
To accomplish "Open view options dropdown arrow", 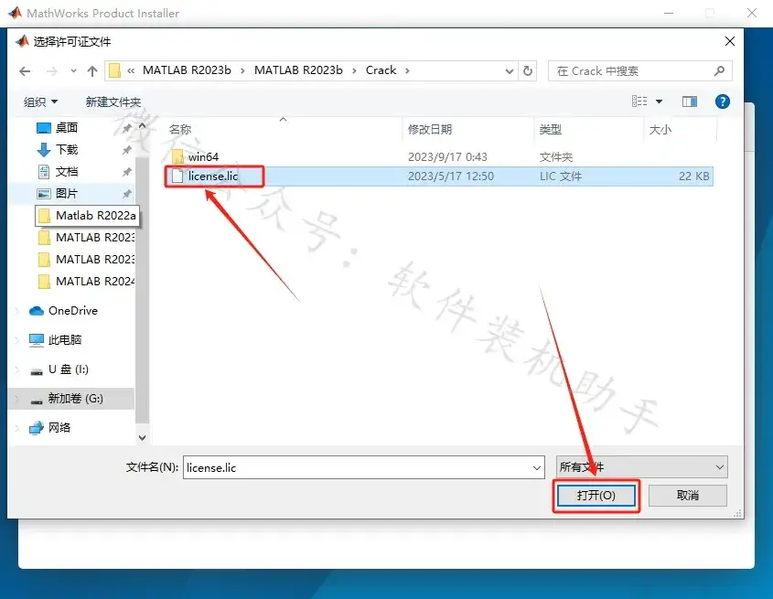I will [660, 102].
